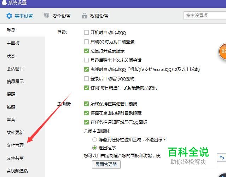Select 提醒 in the sidebar
Image resolution: width=226 pixels, height=177 pixels.
coord(11,94)
